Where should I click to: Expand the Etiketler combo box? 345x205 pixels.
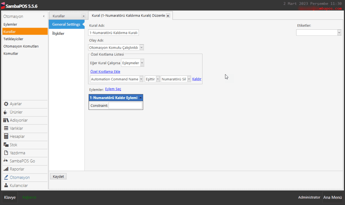339,32
